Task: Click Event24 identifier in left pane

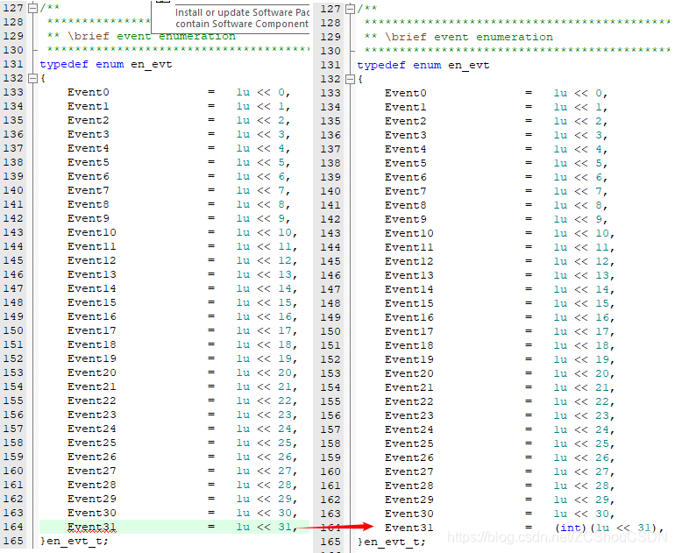Action: pos(92,429)
